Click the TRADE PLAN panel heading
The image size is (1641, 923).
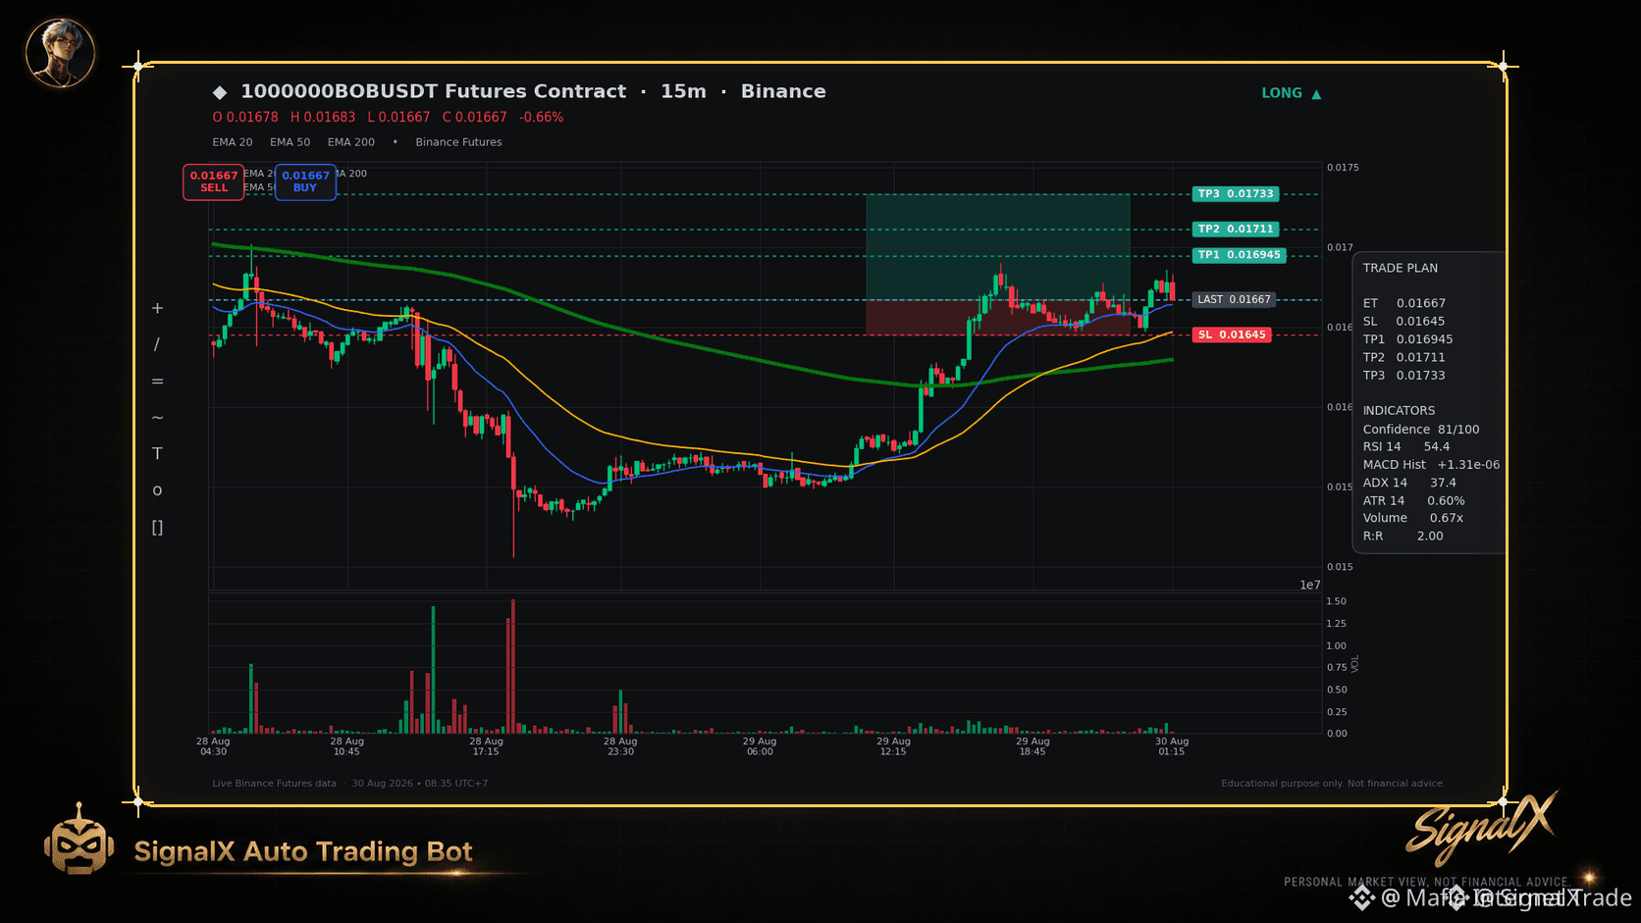point(1400,269)
